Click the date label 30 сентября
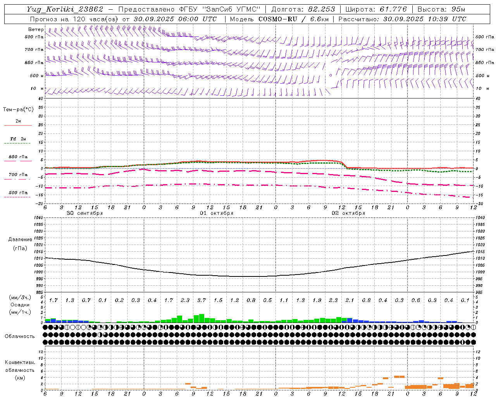Viewport: 496px width, 397px height. pos(85,213)
